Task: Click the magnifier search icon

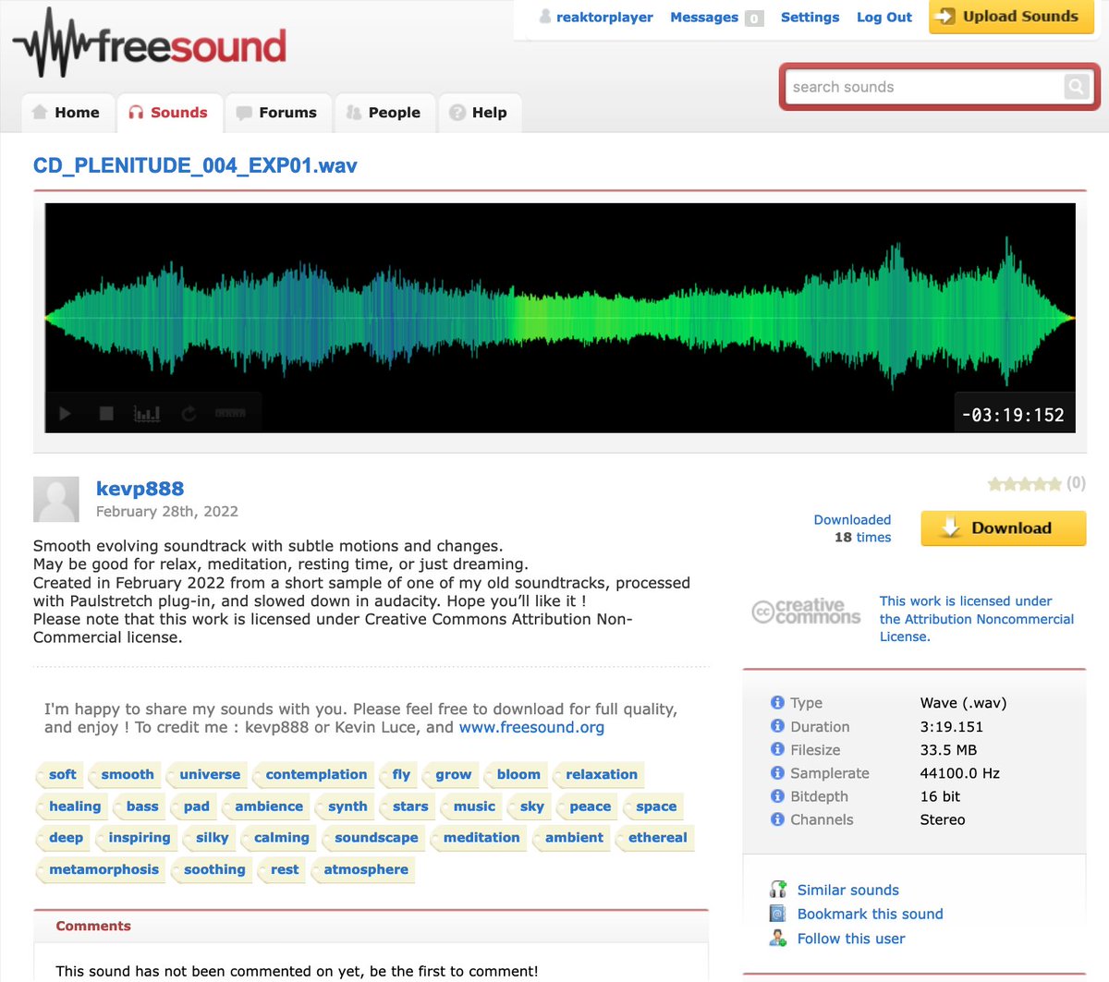Action: (1077, 87)
